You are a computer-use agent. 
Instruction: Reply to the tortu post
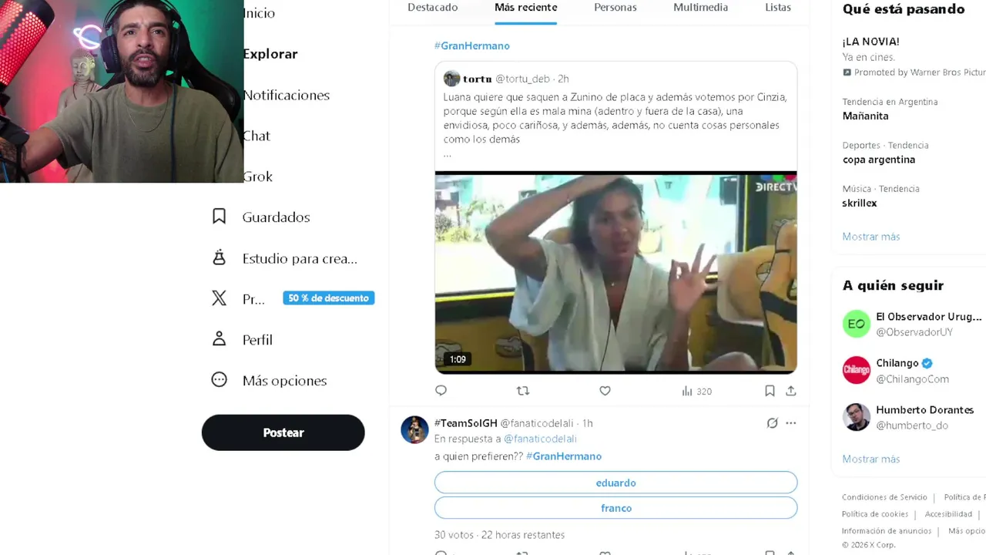441,391
